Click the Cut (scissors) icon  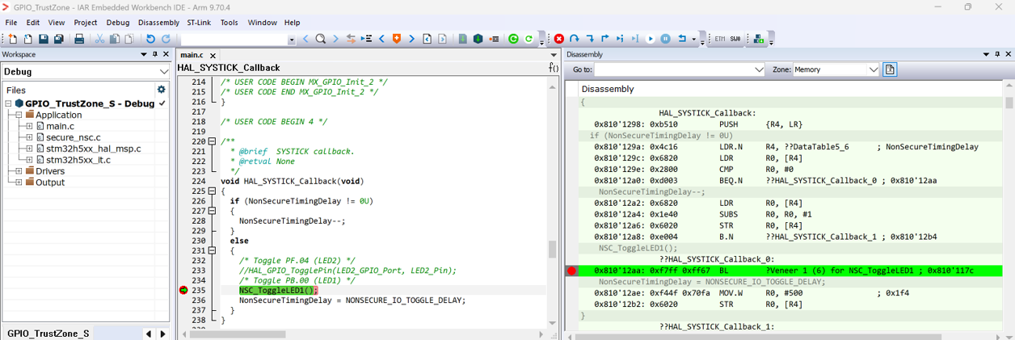click(99, 39)
